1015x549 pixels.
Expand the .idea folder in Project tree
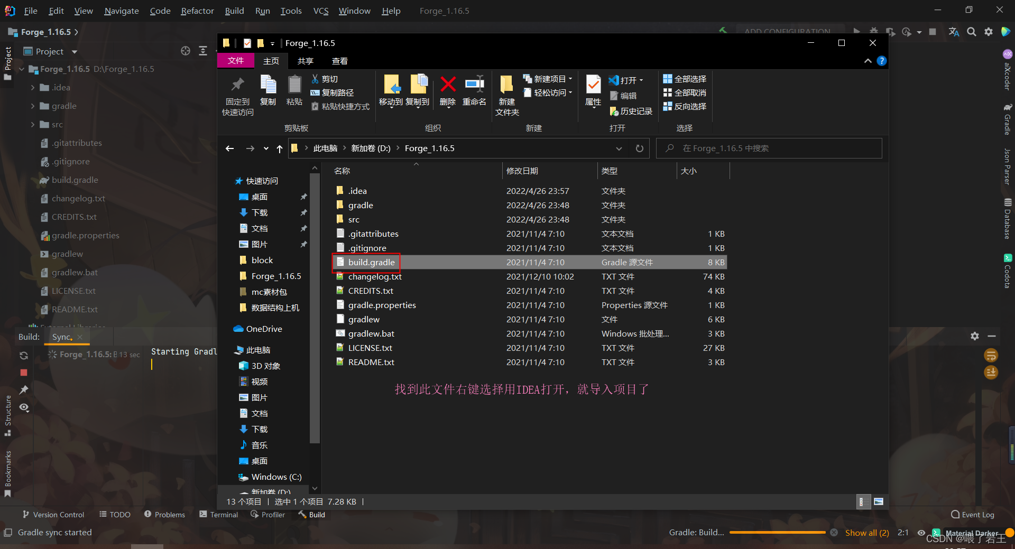(33, 88)
